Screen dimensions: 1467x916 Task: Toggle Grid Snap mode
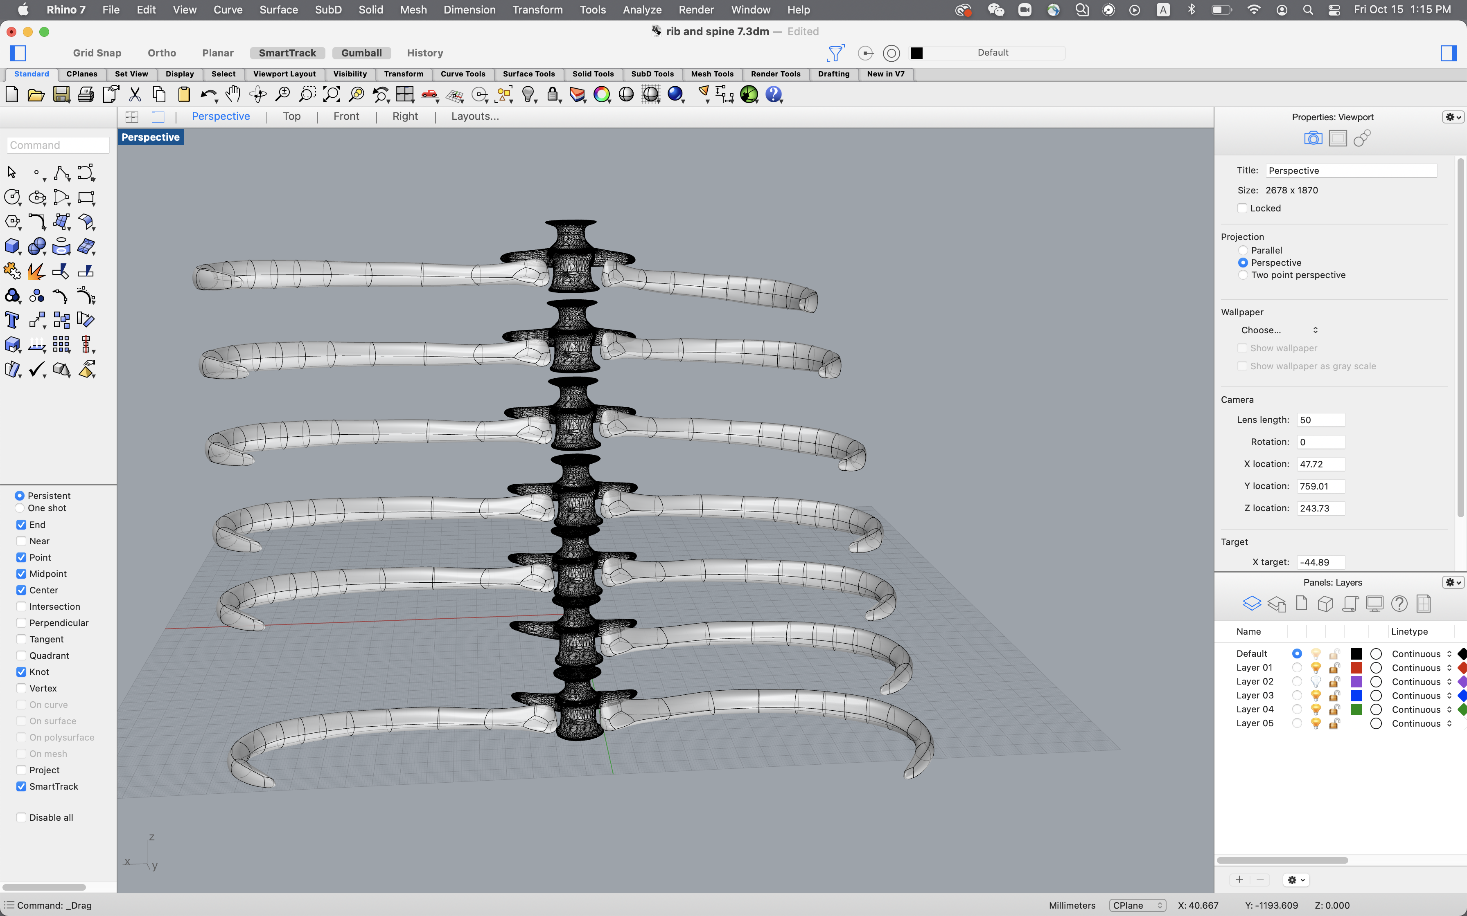pos(97,53)
